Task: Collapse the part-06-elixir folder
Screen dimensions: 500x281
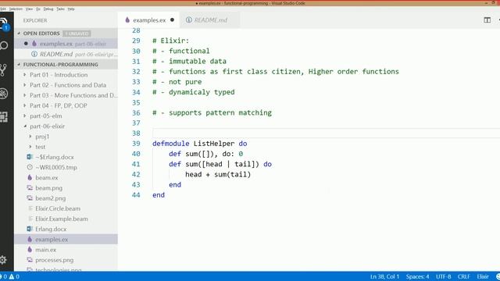Action: tap(25, 126)
